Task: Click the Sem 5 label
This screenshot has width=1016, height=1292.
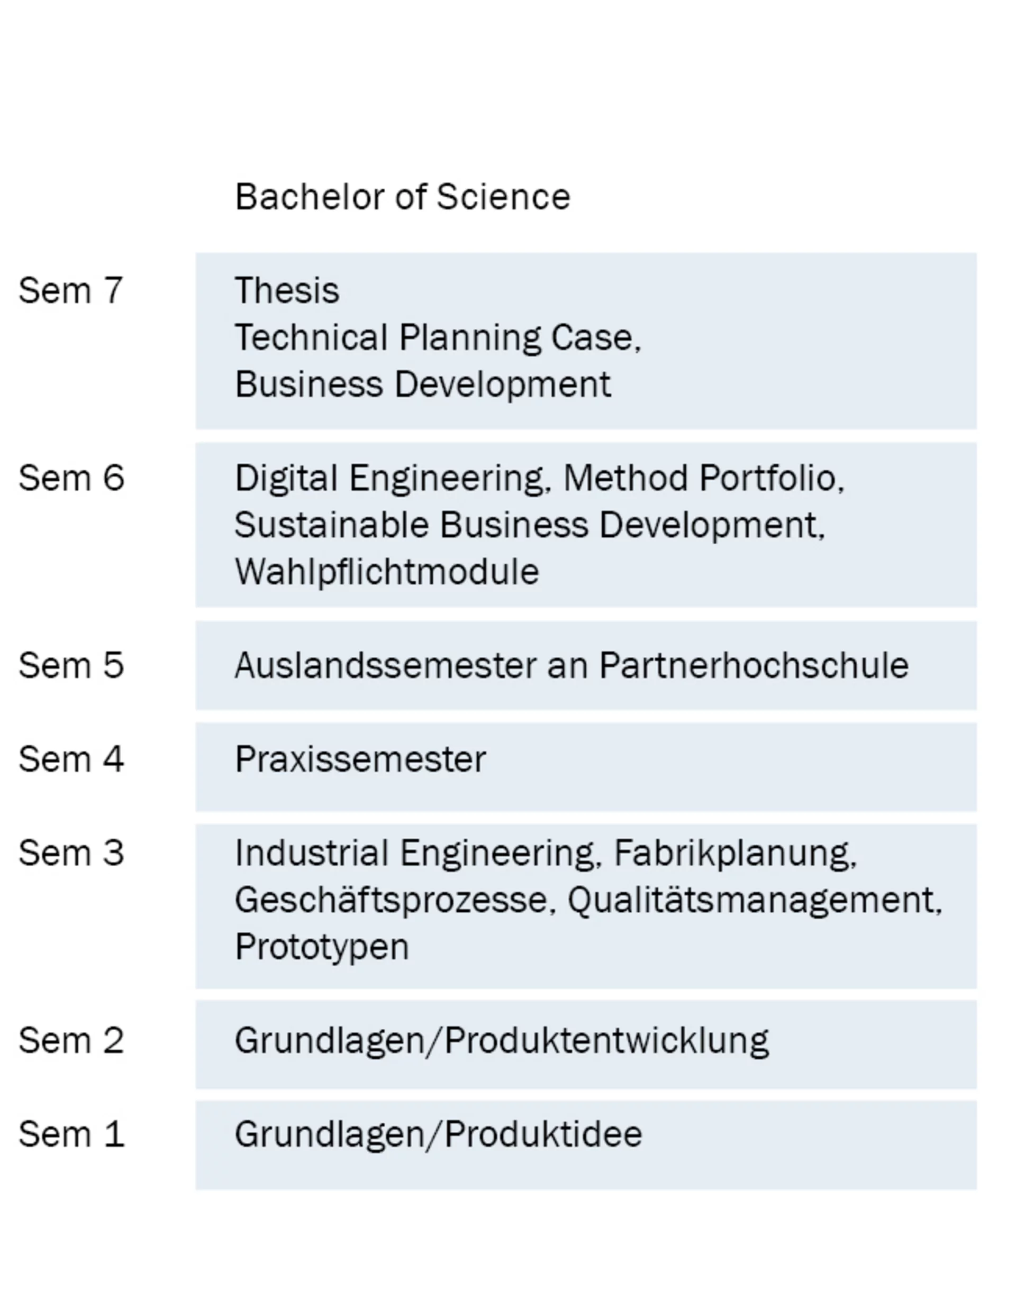Action: point(71,665)
